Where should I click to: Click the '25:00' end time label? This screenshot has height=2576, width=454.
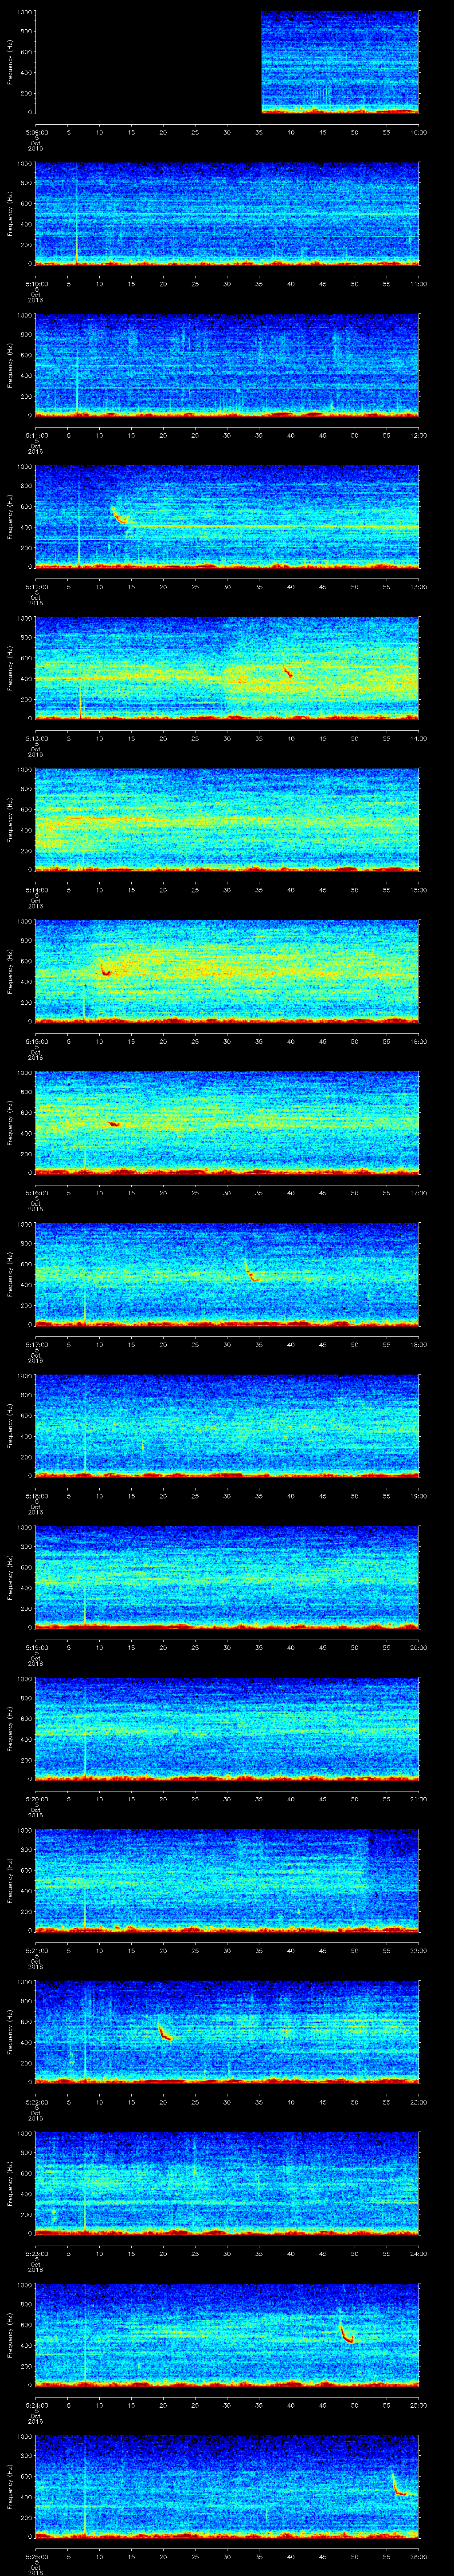418,2405
